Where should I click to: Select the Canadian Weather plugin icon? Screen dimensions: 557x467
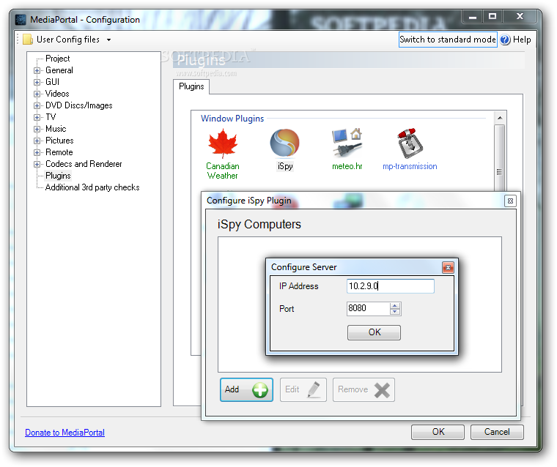[223, 143]
